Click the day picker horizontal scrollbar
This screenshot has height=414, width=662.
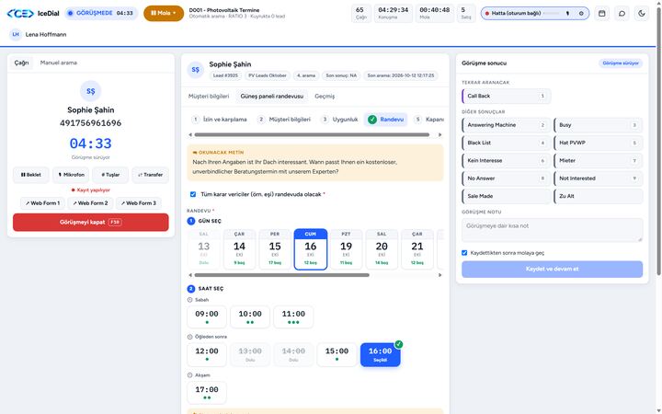(x=281, y=275)
